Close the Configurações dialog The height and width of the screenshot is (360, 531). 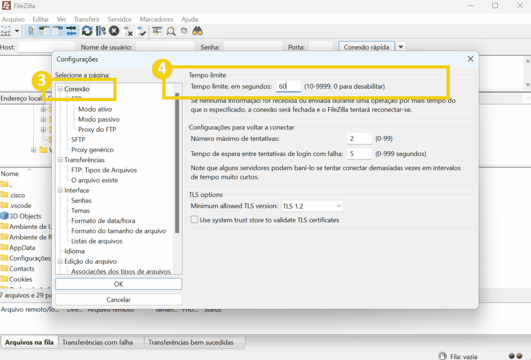coord(471,59)
